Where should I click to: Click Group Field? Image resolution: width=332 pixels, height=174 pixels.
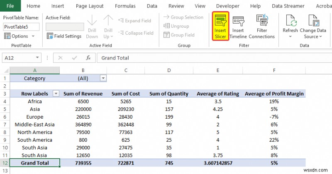tap(179, 35)
